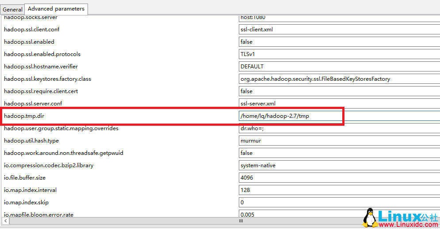
Task: Switch to the General tab
Action: pyautogui.click(x=12, y=9)
